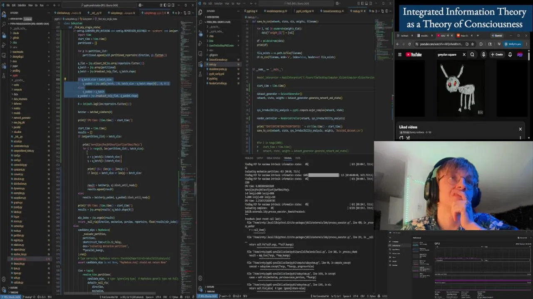The width and height of the screenshot is (533, 299).
Task: Open YouTube account avatar menu
Action: [x=520, y=55]
